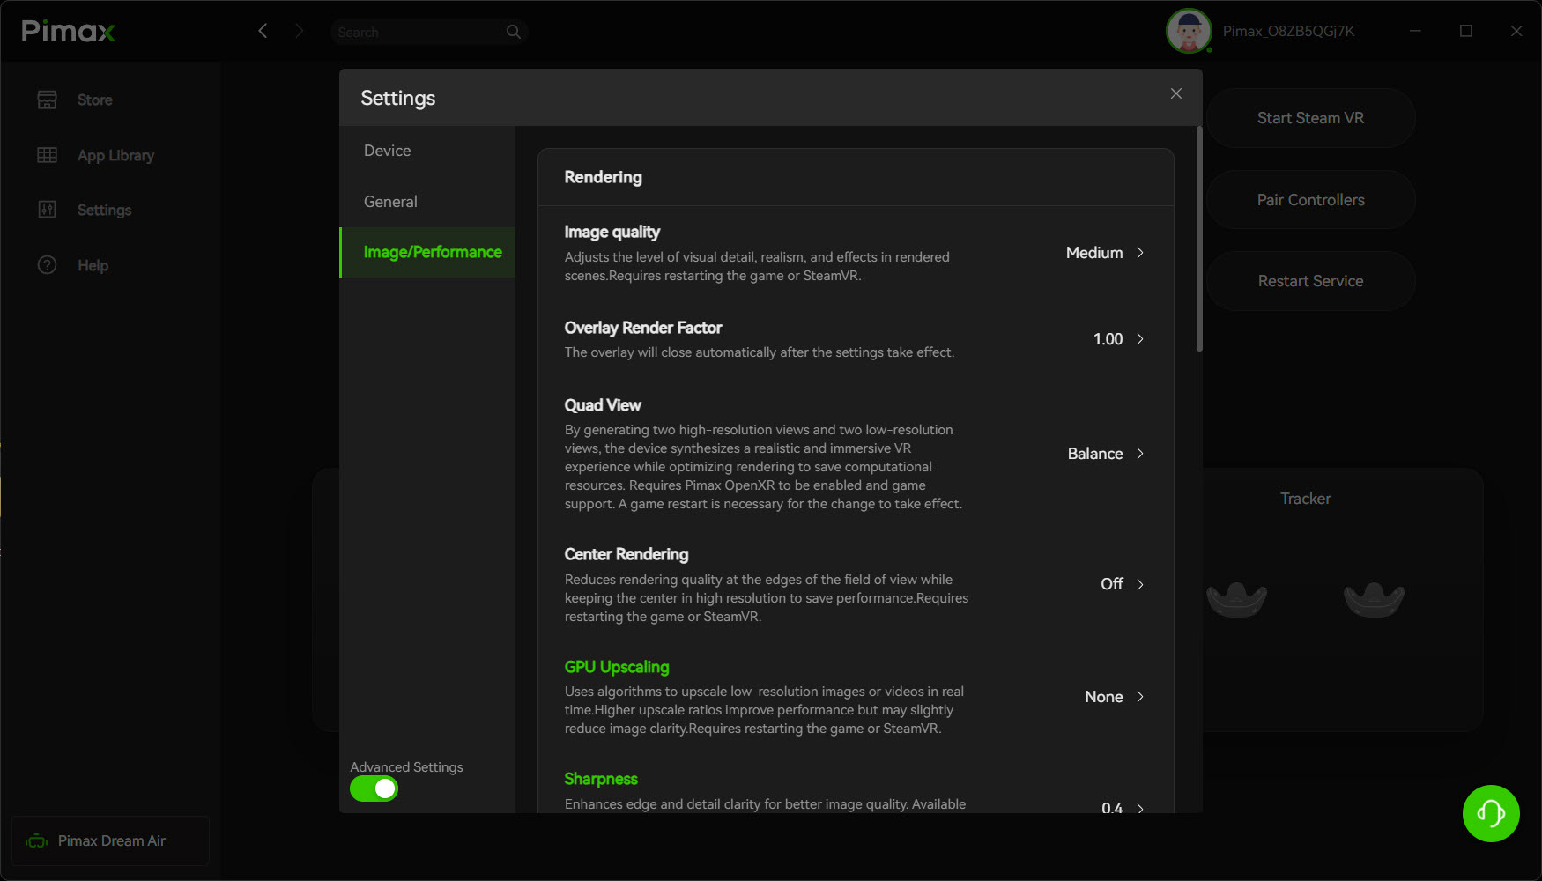Open the Center Rendering Off selector

click(1123, 584)
